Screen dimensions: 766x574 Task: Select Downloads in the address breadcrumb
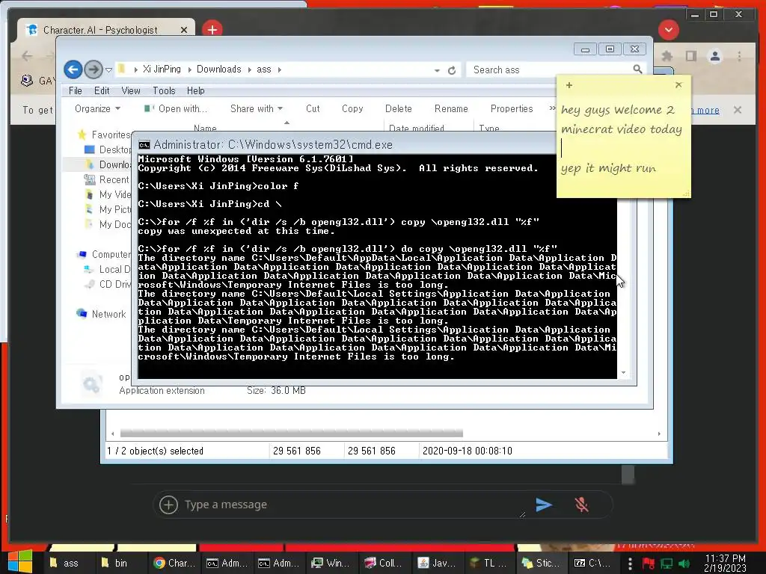(x=219, y=70)
